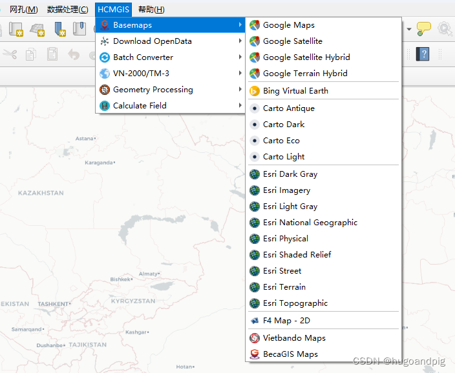The width and height of the screenshot is (455, 373).
Task: Expand arrow beside Calculate Field
Action: click(240, 105)
